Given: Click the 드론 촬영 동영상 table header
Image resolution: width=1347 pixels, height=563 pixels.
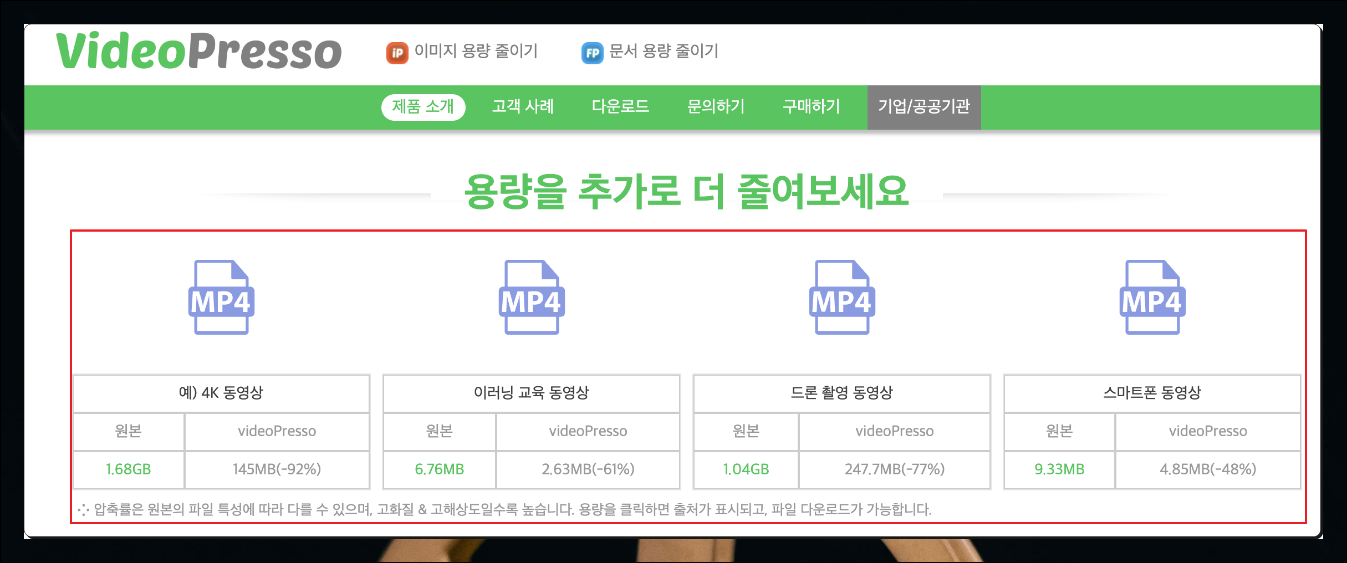Looking at the screenshot, I should click(842, 393).
